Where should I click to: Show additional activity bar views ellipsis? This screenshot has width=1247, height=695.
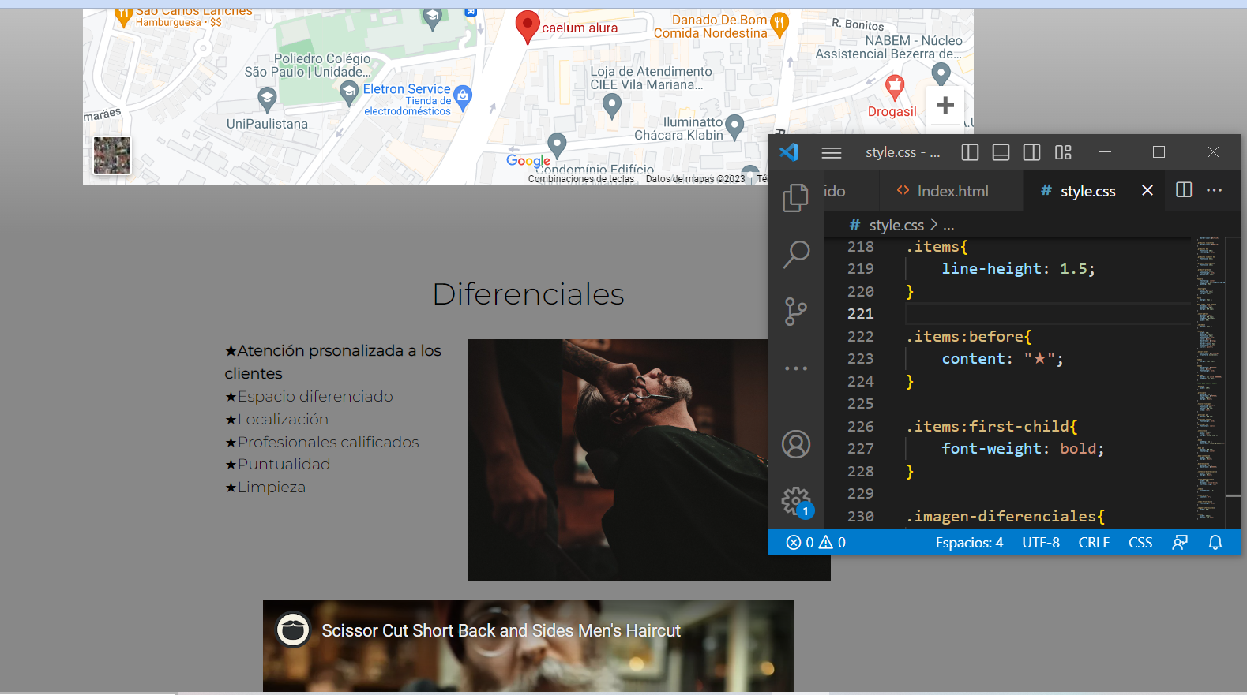(x=796, y=368)
